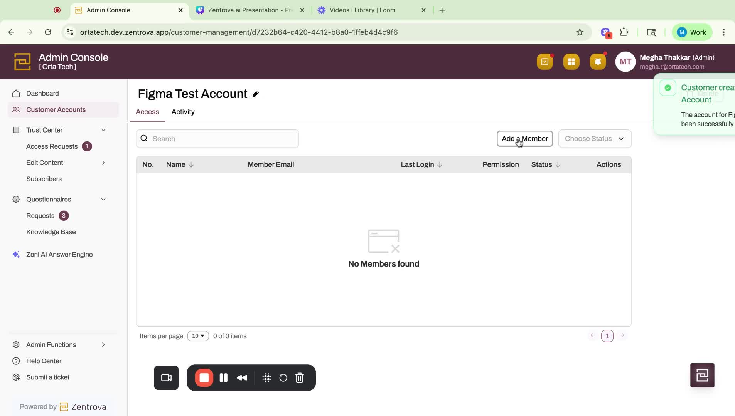Select the Access tab
Image resolution: width=735 pixels, height=416 pixels.
coord(147,112)
